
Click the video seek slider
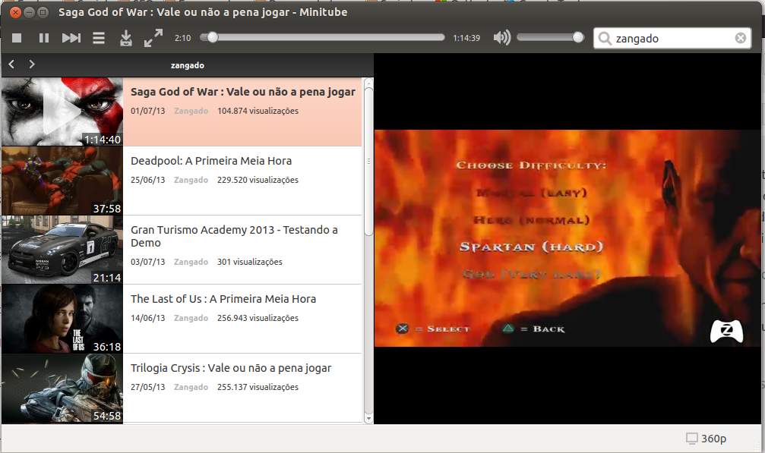(x=322, y=37)
